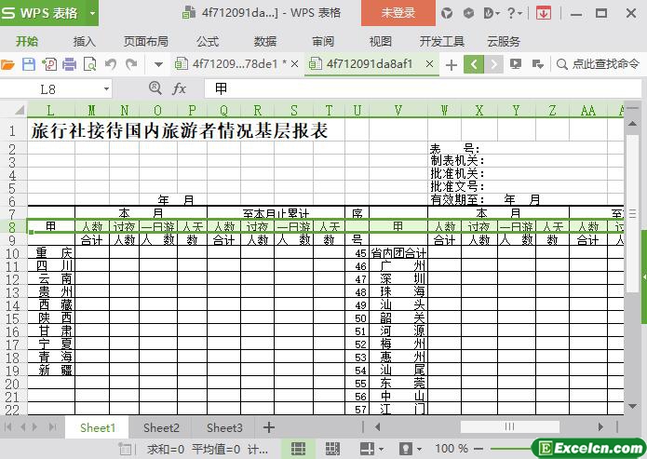Close the 4f71209...78de1 document tab
647x459 pixels.
[x=294, y=64]
